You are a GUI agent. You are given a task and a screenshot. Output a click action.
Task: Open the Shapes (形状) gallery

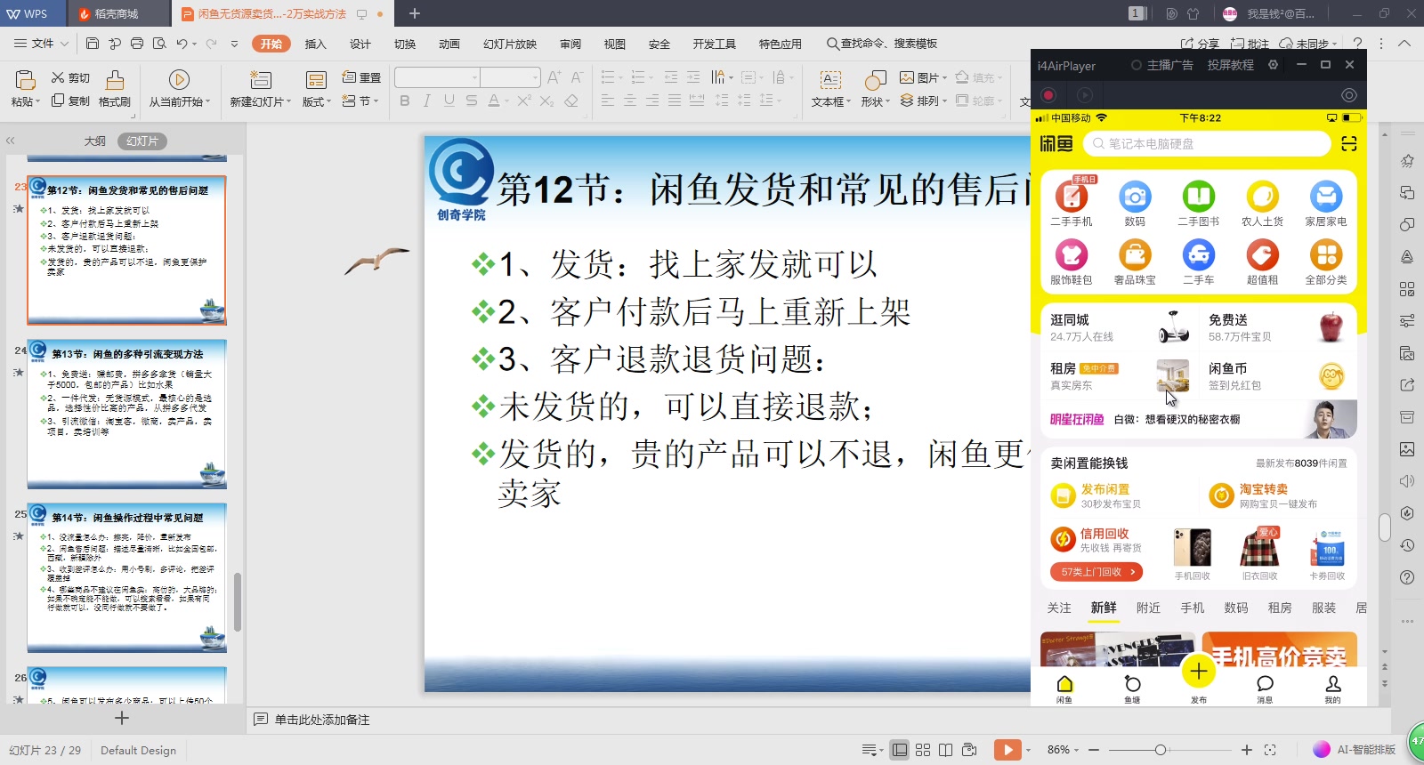[x=875, y=90]
